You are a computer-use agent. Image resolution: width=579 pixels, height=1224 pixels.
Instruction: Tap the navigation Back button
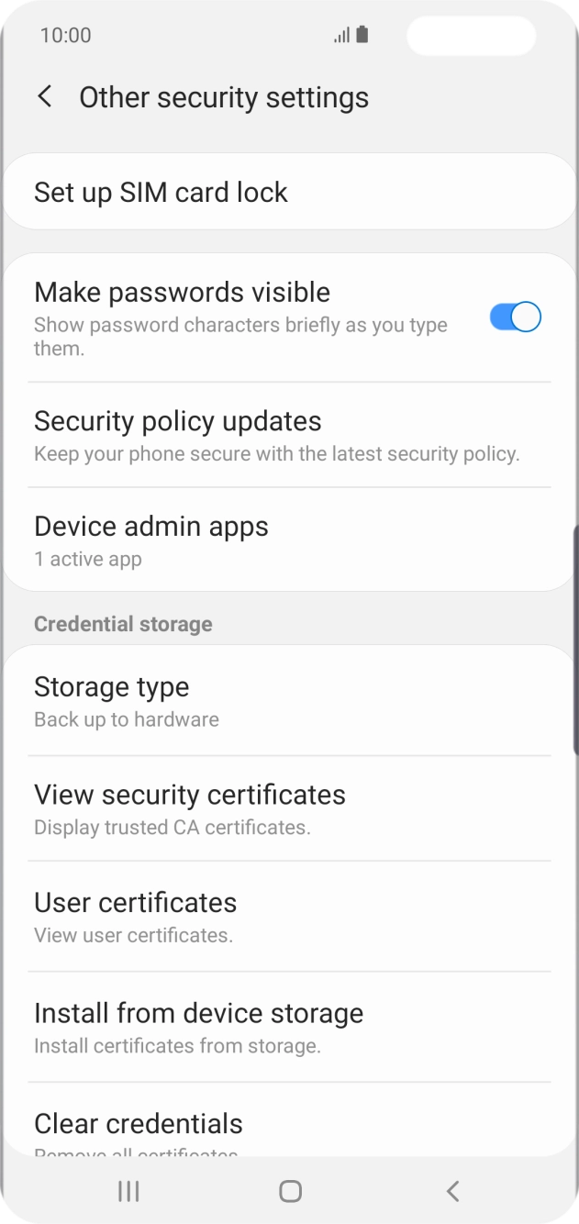[x=451, y=1191]
